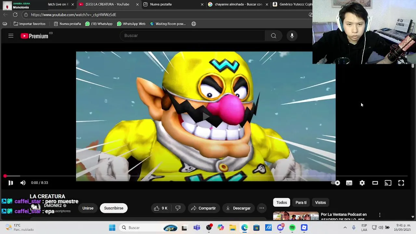Click the browser address bar URL
The image size is (416, 234).
[x=73, y=15]
